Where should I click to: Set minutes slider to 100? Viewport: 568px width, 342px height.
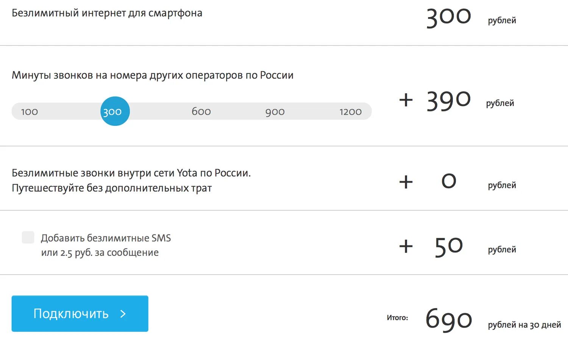[x=30, y=112]
